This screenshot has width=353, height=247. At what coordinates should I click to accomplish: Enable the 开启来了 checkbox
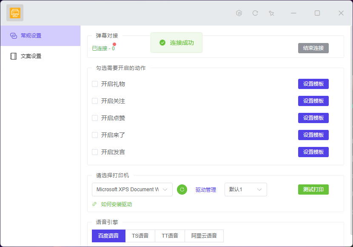95,135
